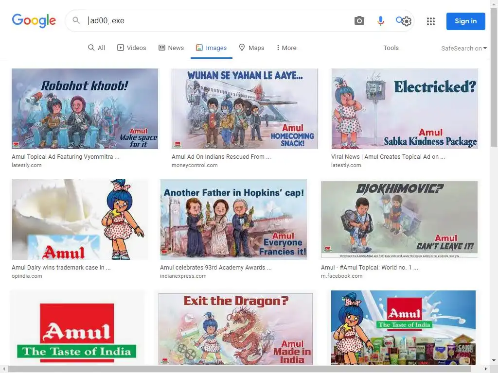The height and width of the screenshot is (373, 498).
Task: Click the search by image camera icon
Action: [359, 21]
